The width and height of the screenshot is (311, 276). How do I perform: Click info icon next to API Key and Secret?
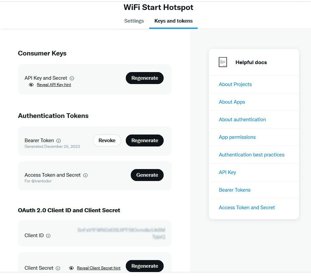pos(72,78)
